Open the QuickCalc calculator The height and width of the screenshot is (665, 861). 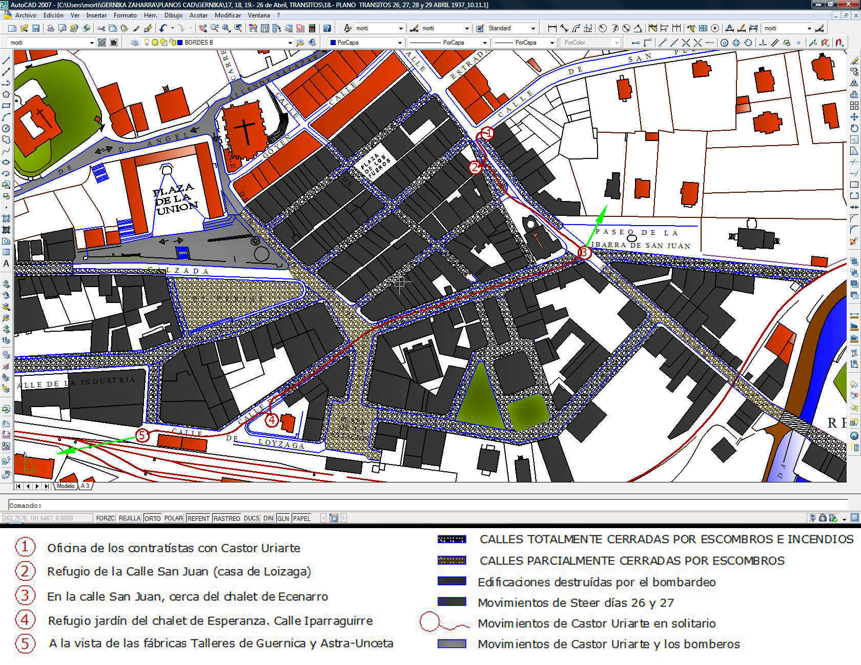point(312,28)
